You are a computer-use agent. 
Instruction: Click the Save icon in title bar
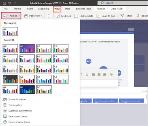4,3
